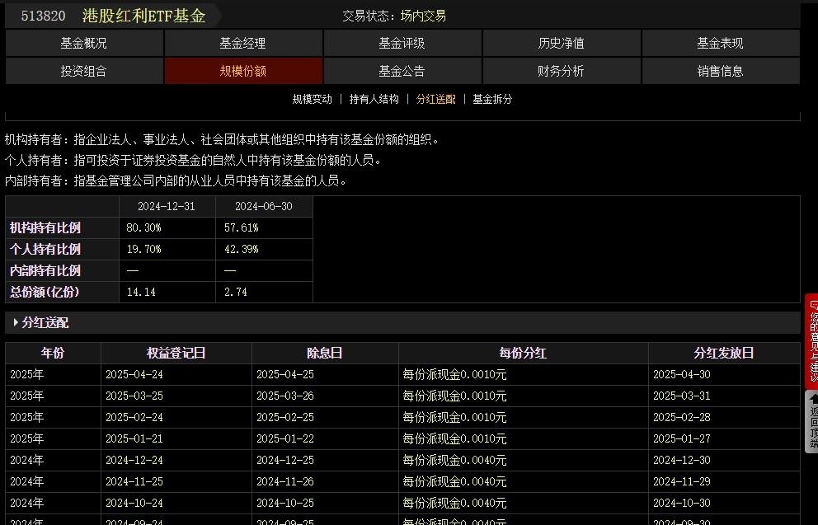Click the 返回顶端 back-to-top button

811,421
